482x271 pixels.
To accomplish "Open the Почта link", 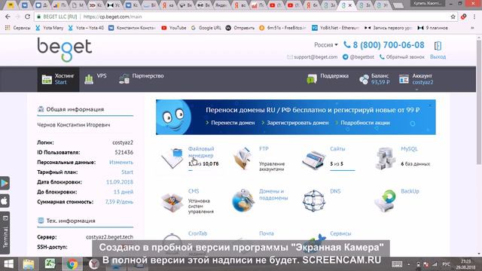I will 266,233.
